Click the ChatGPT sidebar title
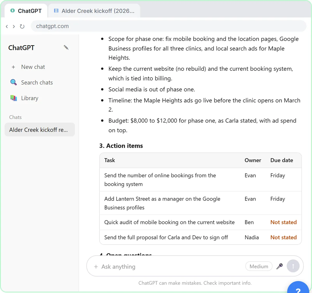 [21, 48]
